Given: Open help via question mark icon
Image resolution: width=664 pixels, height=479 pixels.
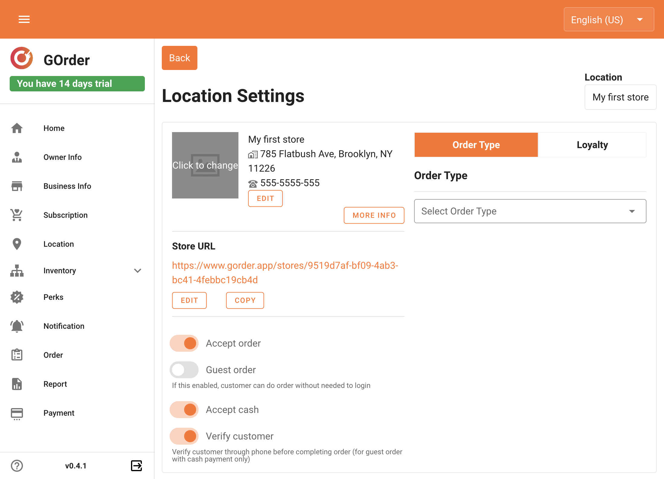Looking at the screenshot, I should pyautogui.click(x=17, y=466).
